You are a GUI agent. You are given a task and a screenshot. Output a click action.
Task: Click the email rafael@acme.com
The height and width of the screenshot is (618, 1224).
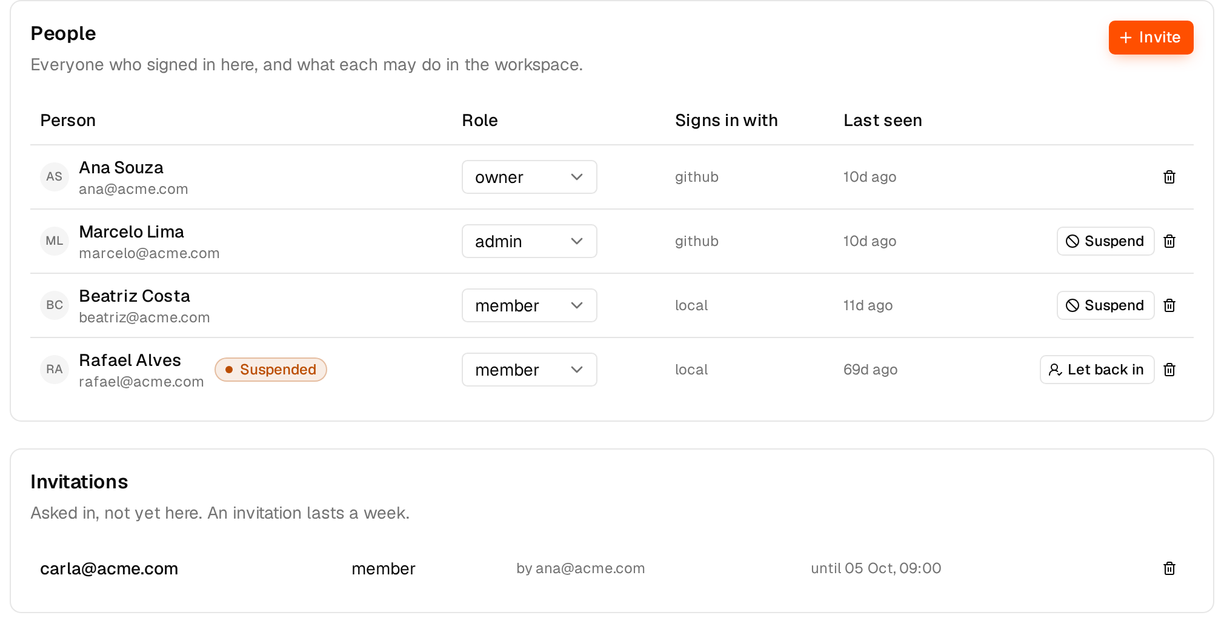[x=141, y=382]
